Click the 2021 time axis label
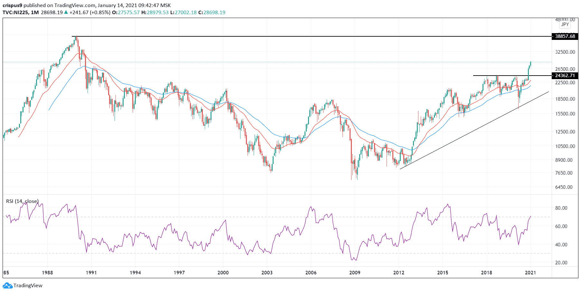 pos(530,273)
